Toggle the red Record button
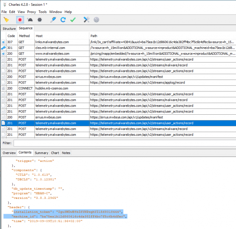 tap(20, 20)
